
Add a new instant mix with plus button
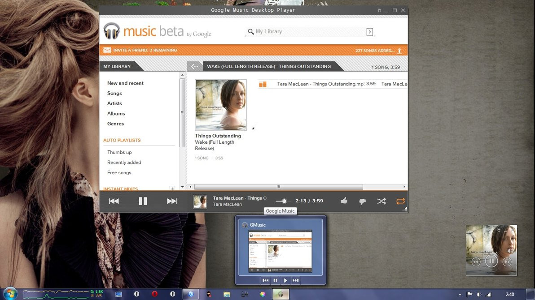[x=172, y=189]
